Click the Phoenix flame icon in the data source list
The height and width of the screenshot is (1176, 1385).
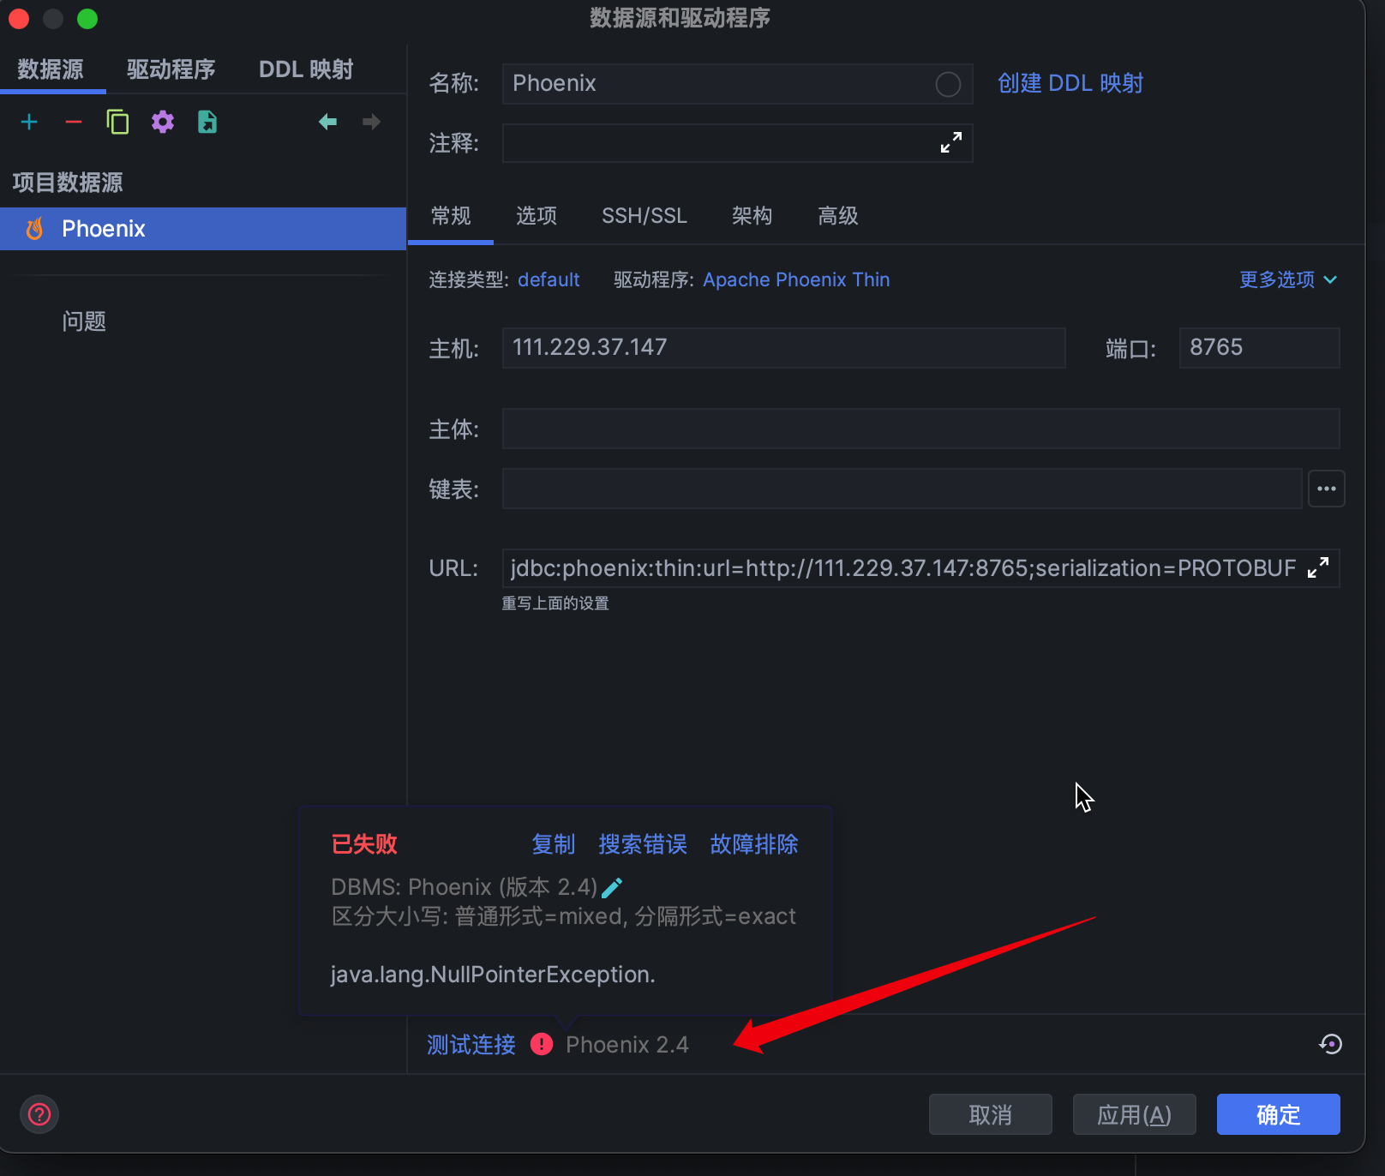tap(35, 229)
